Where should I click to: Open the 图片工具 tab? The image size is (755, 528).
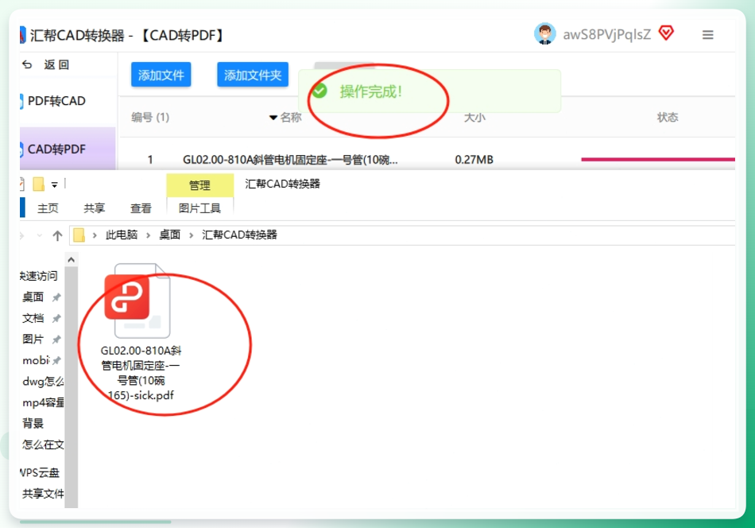[x=199, y=208]
